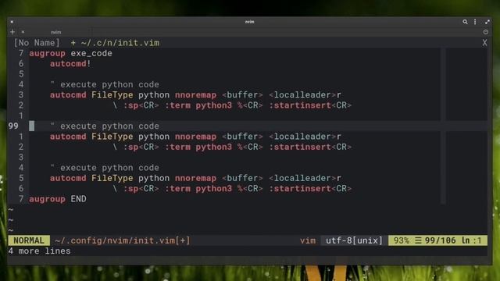
Task: Switch to the [No Name] vim tab
Action: click(x=37, y=43)
